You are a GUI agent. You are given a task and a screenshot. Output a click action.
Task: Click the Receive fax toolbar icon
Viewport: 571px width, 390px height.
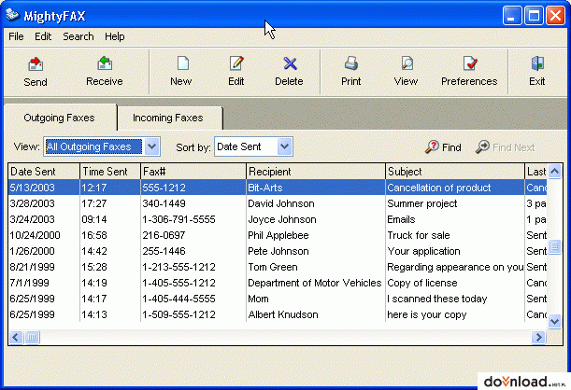(105, 63)
